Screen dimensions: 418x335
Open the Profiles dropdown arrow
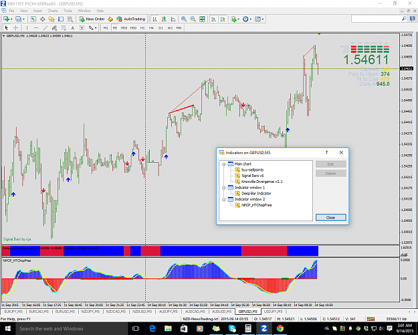23,19
